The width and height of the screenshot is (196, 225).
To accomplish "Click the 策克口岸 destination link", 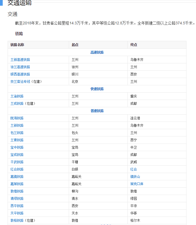I will point(137,184).
